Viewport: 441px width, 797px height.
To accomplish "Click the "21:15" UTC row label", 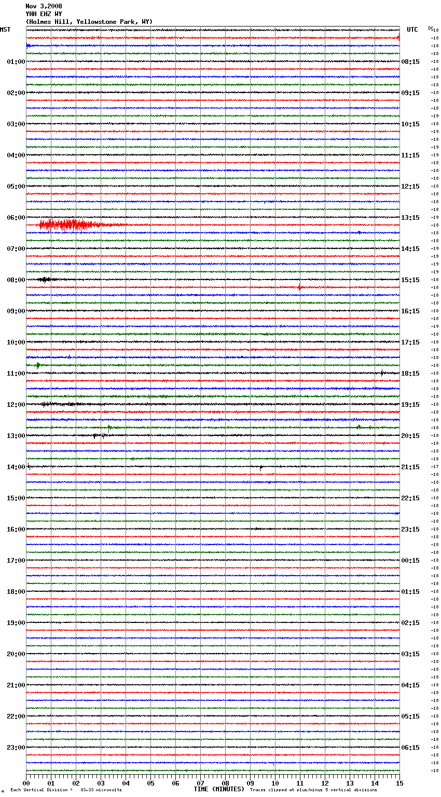I will pyautogui.click(x=410, y=467).
